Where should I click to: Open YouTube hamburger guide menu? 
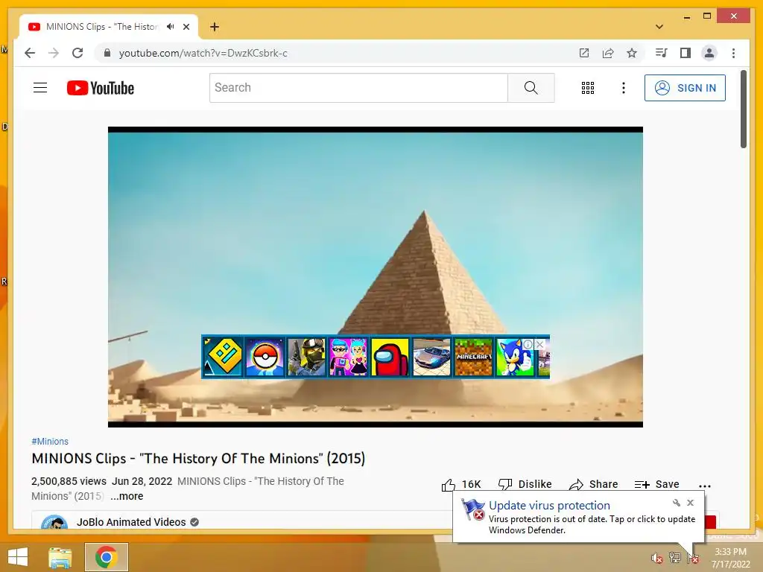(x=40, y=88)
